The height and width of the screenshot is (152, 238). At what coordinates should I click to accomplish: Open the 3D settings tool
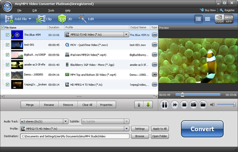pos(65,19)
